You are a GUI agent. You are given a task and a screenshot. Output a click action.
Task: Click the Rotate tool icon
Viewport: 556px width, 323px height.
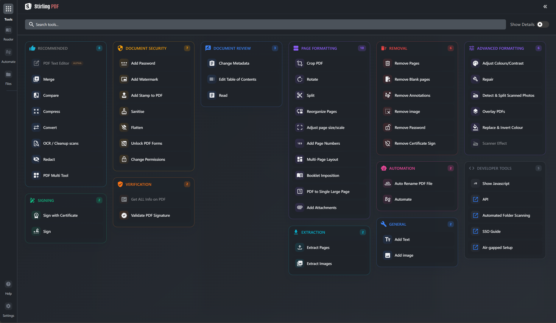pos(300,79)
